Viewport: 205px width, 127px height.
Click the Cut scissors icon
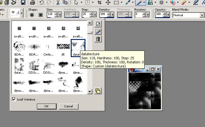(58, 3)
